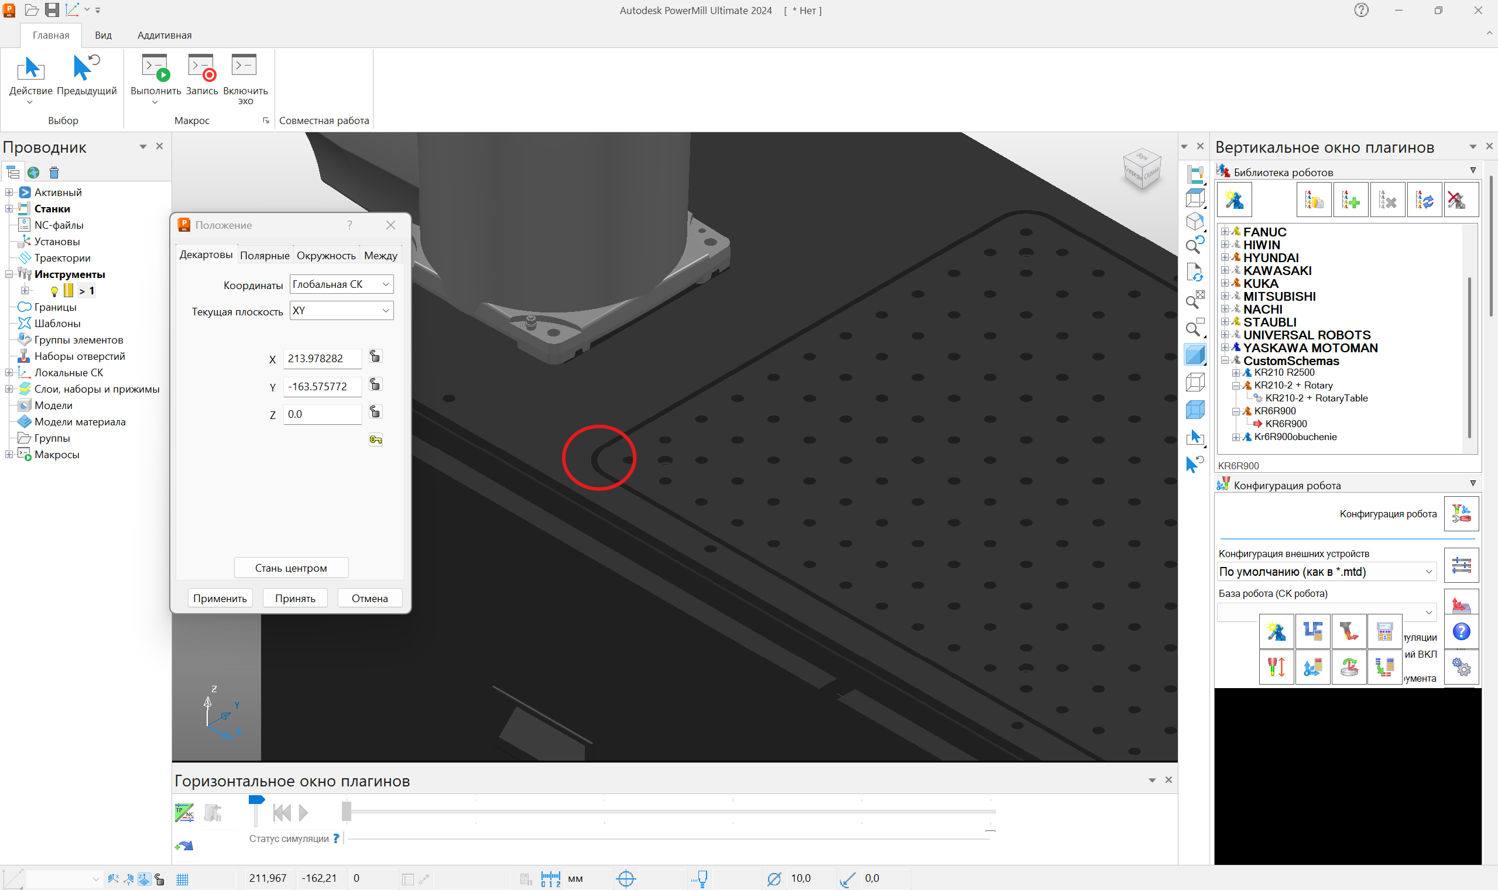Click the Y coordinate input field
1498x890 pixels.
click(323, 387)
